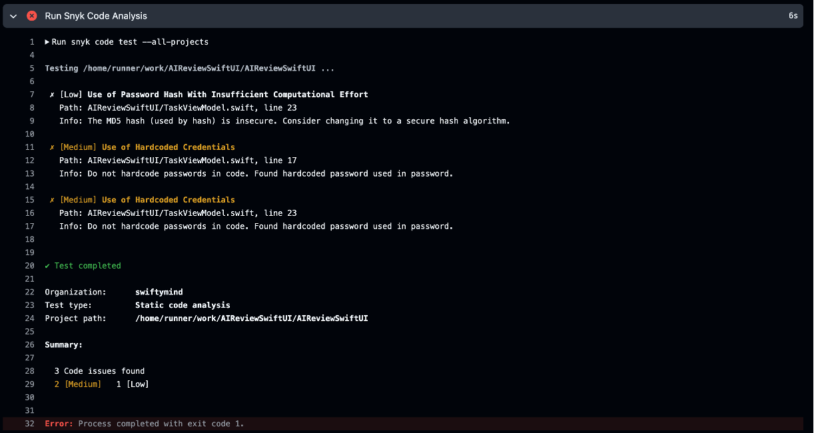814x433 pixels.
Task: Click 'Static code analysis' test type value
Action: [183, 305]
